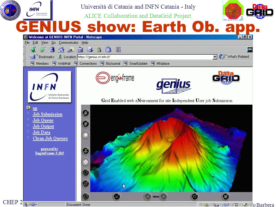Open the Job Data link
This screenshot has height=207, width=276.
tap(41, 132)
